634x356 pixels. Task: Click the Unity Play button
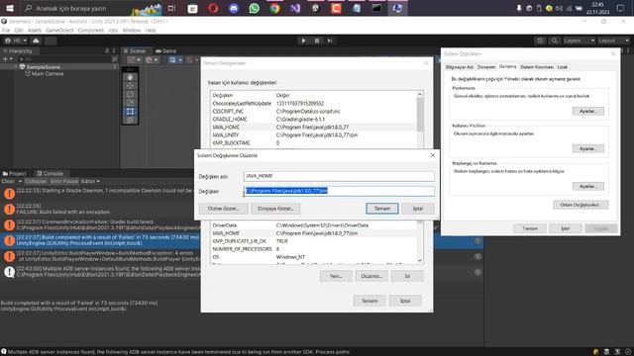pos(304,41)
